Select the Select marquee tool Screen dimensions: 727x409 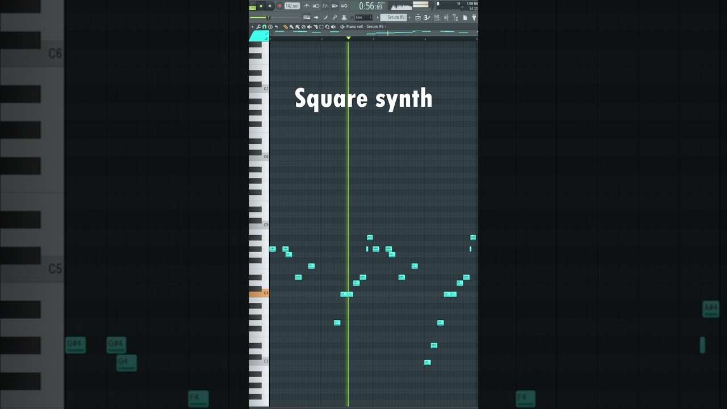click(x=321, y=27)
